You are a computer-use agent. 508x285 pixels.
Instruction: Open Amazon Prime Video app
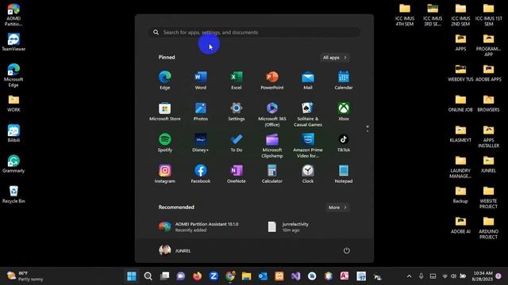308,146
